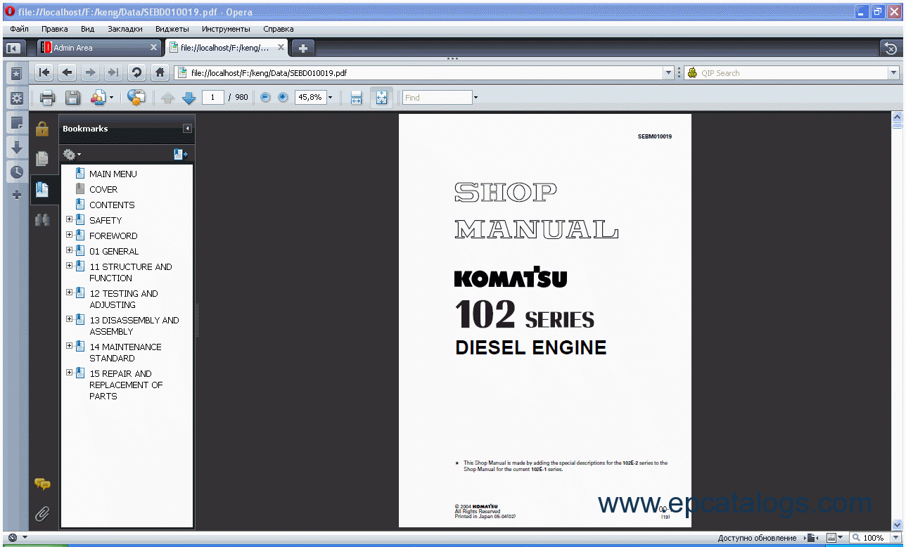Open the Comments panel icon
This screenshot has width=906, height=547.
click(42, 484)
